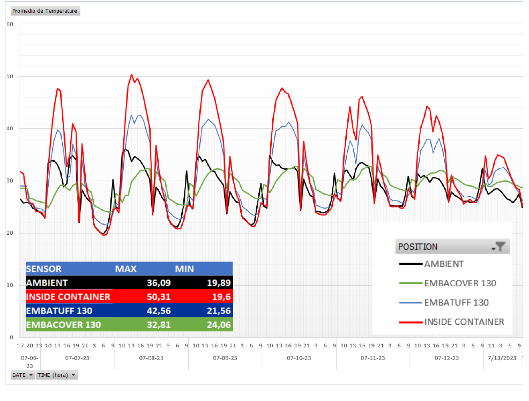
Task: Click the POSITION legend header button
Action: (x=452, y=247)
